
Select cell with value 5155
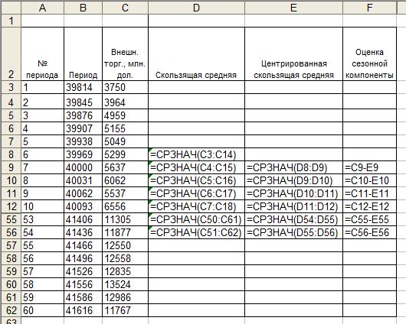click(125, 128)
